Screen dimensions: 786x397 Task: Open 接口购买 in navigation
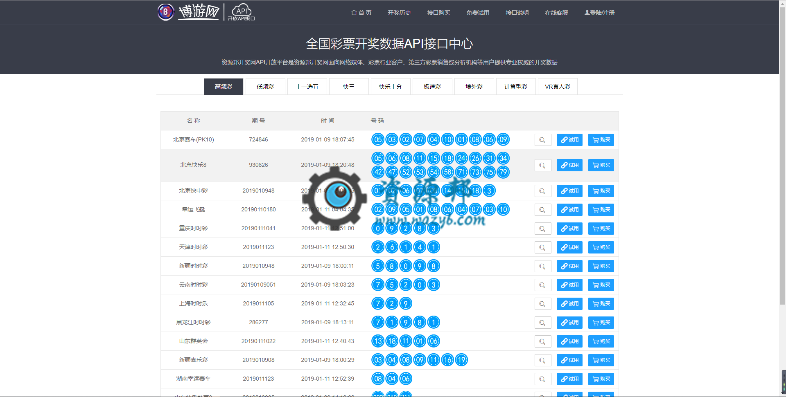438,13
